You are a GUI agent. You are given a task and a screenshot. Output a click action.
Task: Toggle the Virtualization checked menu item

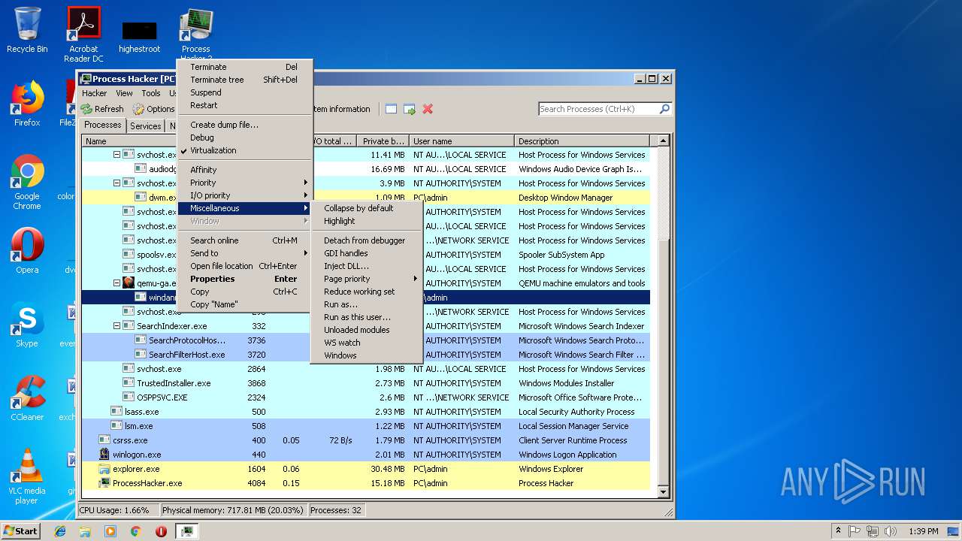click(244, 150)
